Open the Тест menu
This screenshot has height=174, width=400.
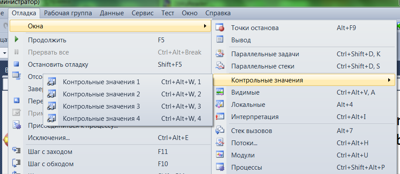pos(168,13)
